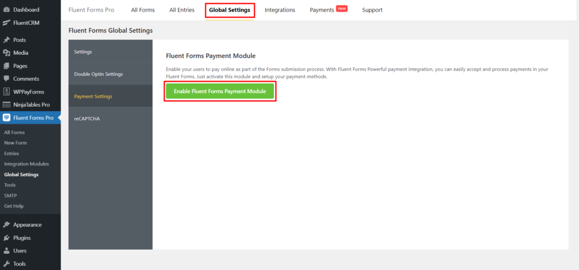Click the Pages icon in sidebar
579x270 pixels.
coord(6,66)
